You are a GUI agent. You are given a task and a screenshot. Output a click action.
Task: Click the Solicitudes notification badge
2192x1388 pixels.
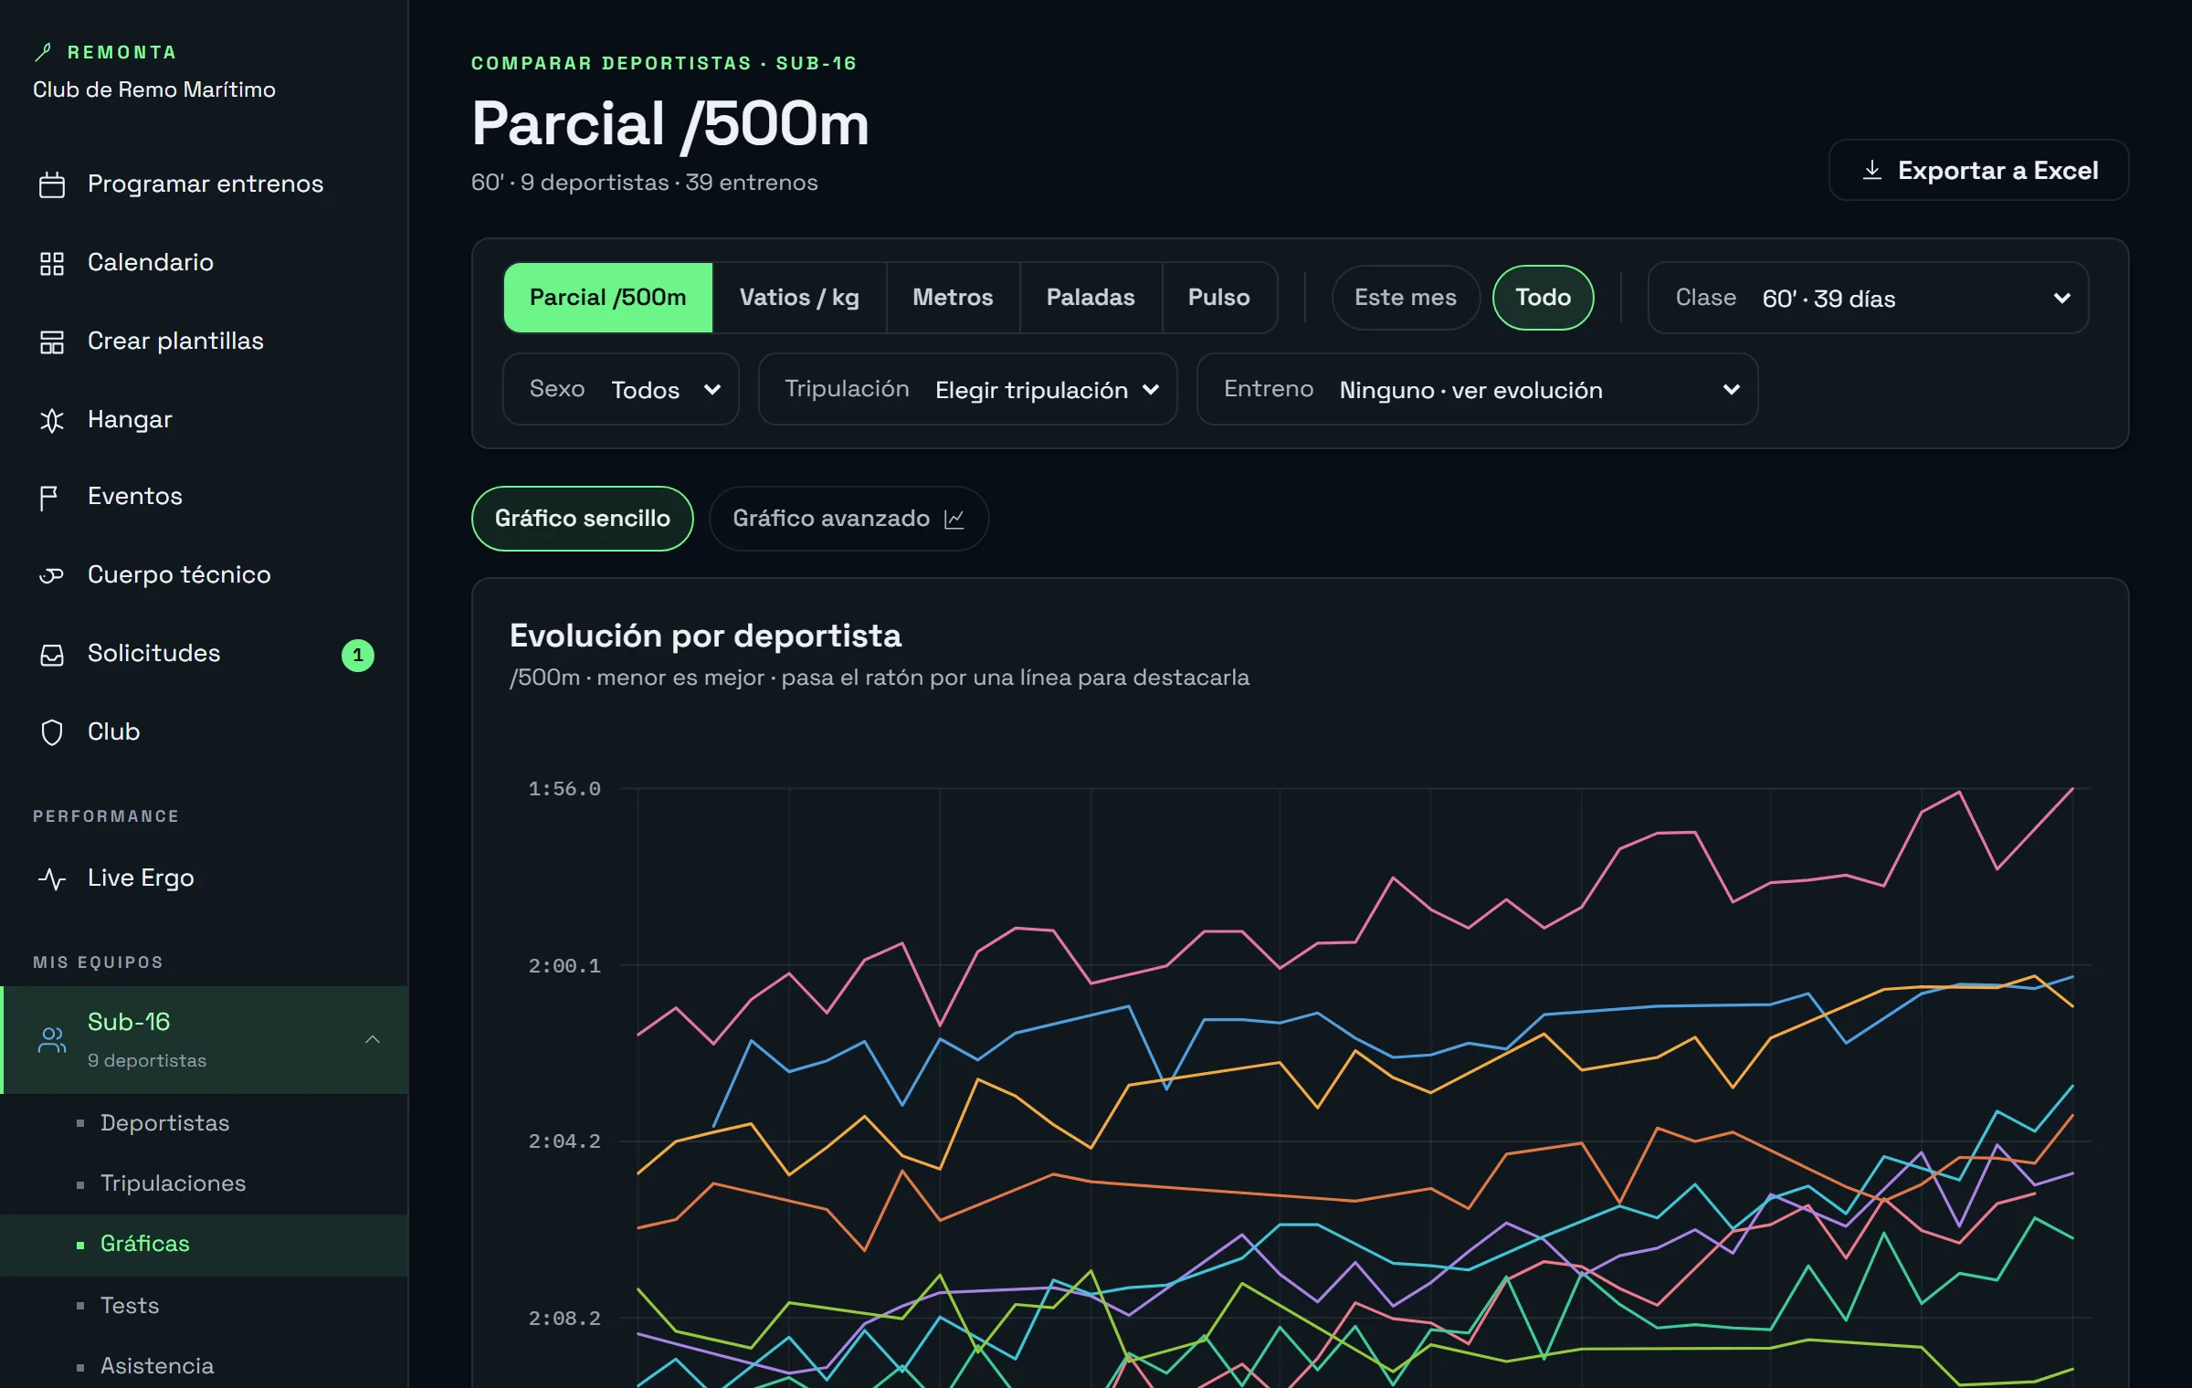click(358, 655)
